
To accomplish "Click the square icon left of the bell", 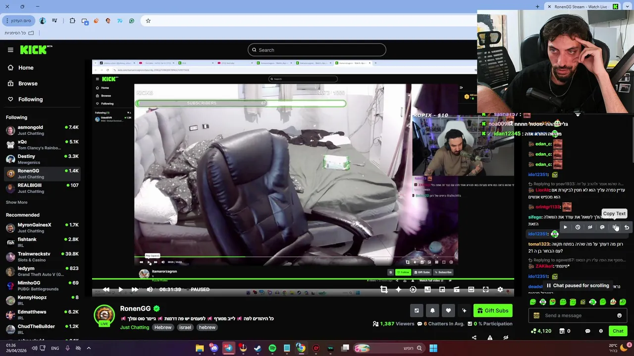I will [417, 311].
